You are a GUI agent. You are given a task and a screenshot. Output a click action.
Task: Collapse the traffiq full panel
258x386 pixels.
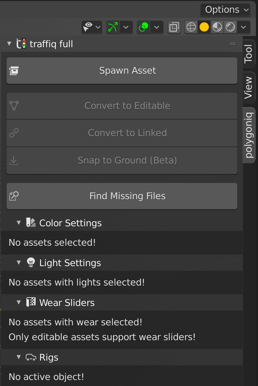[x=9, y=44]
